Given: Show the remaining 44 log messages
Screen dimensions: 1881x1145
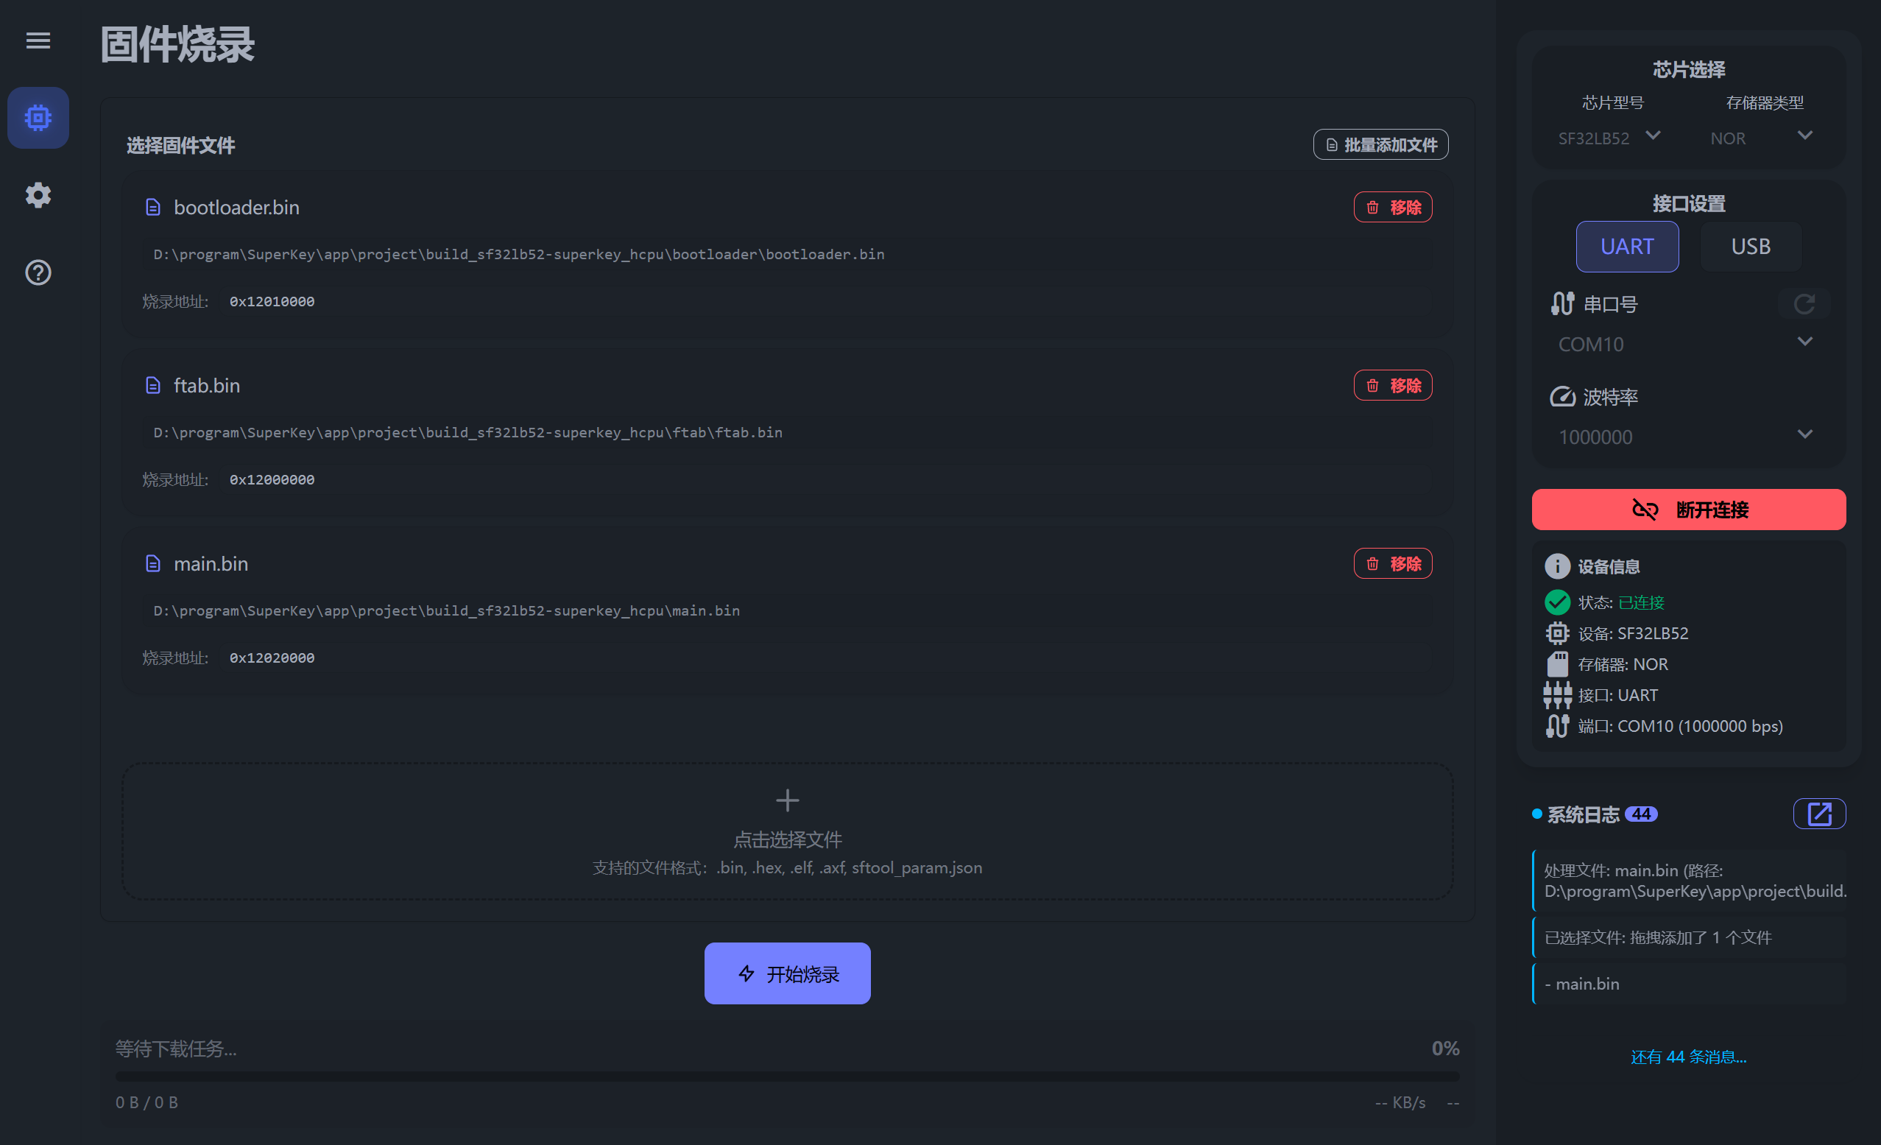Looking at the screenshot, I should point(1689,1057).
